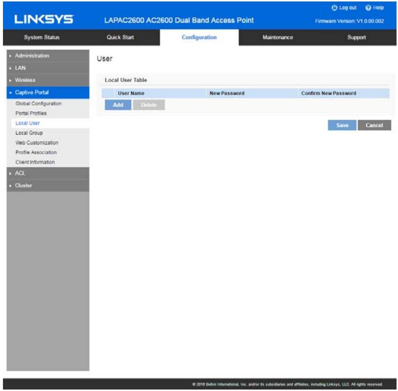Click the Help question mark icon
Viewport: 398px width, 391px height.
pyautogui.click(x=368, y=8)
